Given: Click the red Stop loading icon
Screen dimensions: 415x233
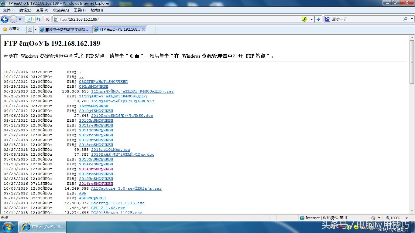Looking at the screenshot, I should click(47, 19).
